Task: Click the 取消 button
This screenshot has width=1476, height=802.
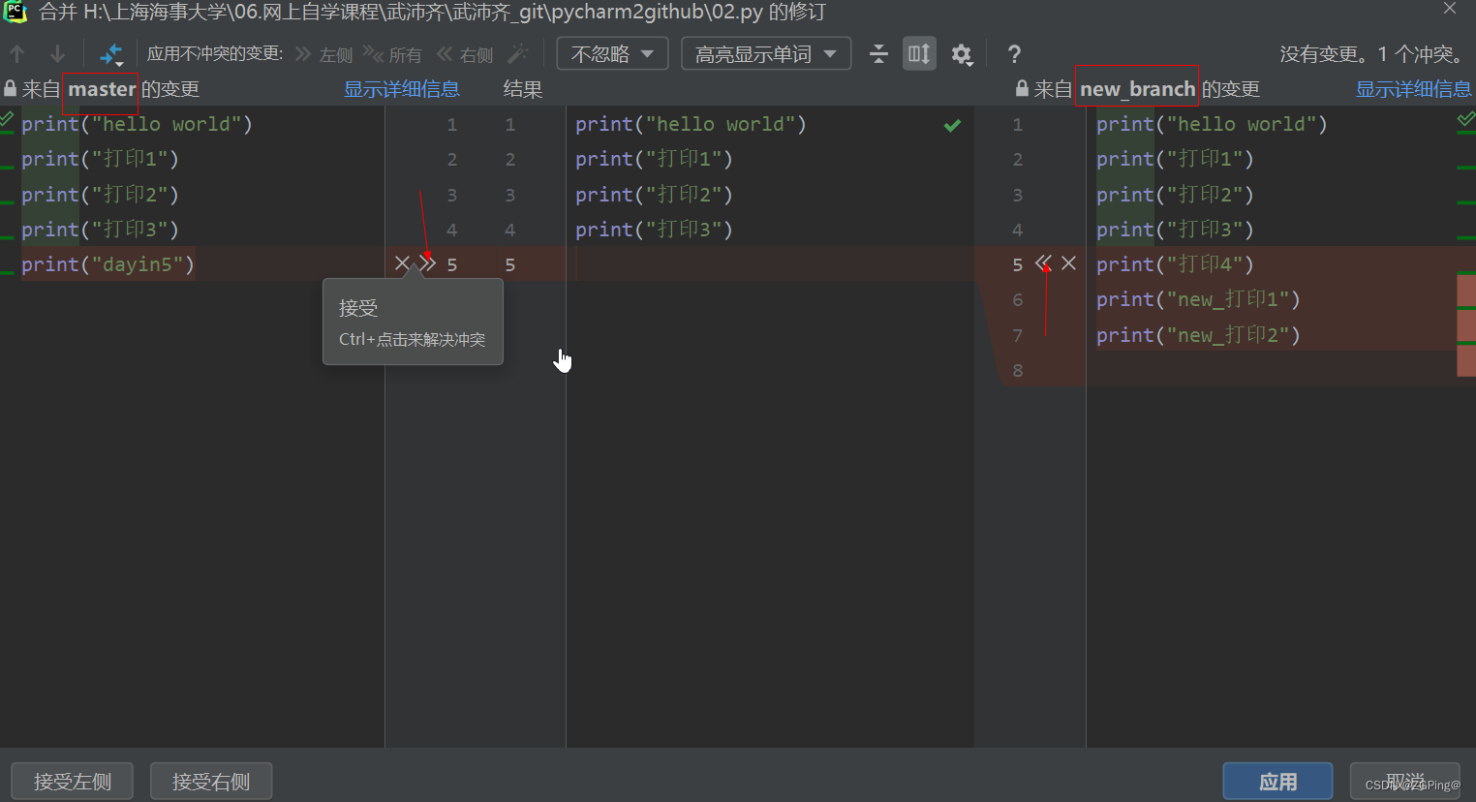Action: click(x=1404, y=782)
